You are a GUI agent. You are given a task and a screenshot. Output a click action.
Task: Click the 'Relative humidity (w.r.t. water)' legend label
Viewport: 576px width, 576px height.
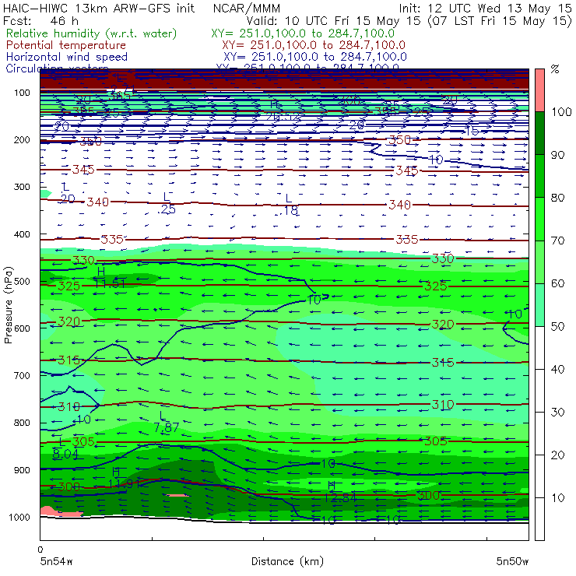[92, 33]
